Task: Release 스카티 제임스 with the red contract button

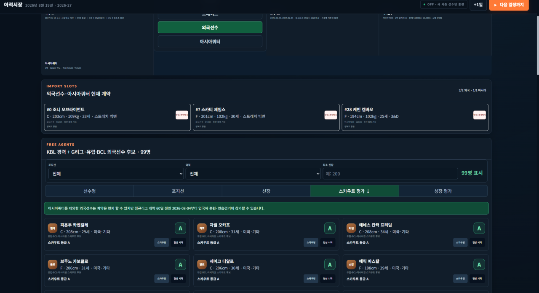Action: coord(331,115)
